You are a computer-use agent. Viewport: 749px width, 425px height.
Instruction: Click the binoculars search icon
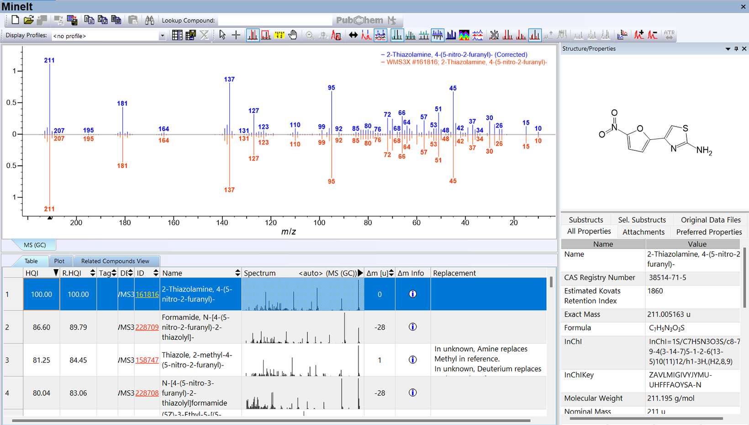point(149,20)
